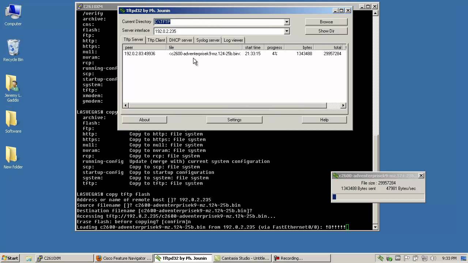Click the About button
Screen dimensions: 468x263
144,120
